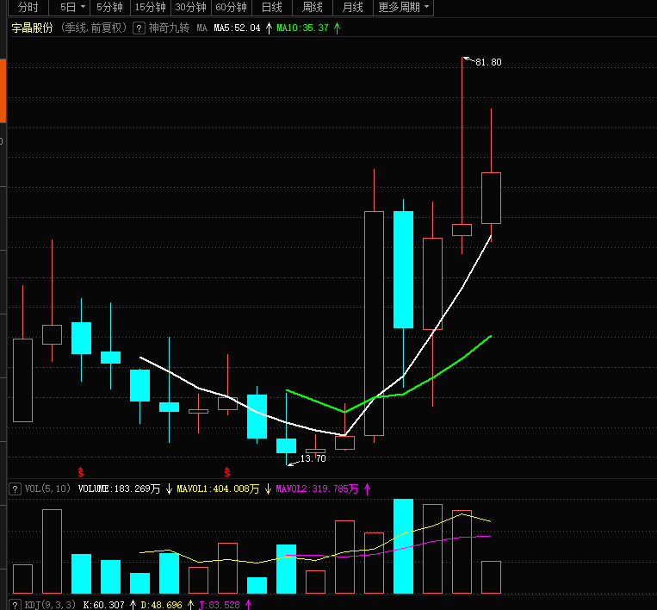
Task: Expand the 5日 period dropdown
Action: point(82,8)
